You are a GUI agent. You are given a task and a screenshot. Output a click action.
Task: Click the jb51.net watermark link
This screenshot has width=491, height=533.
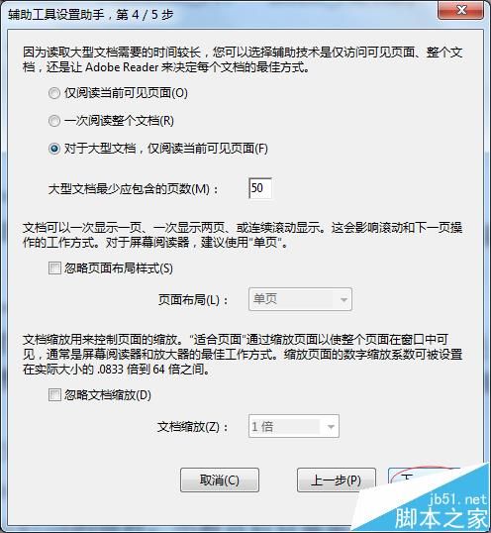tap(457, 499)
